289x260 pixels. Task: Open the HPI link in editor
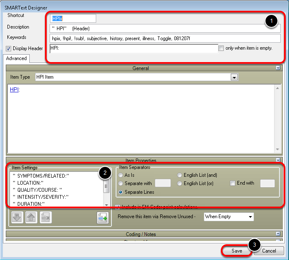[x=14, y=89]
